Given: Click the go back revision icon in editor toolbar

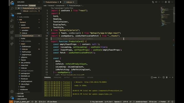Looking at the screenshot, I should [156, 2].
